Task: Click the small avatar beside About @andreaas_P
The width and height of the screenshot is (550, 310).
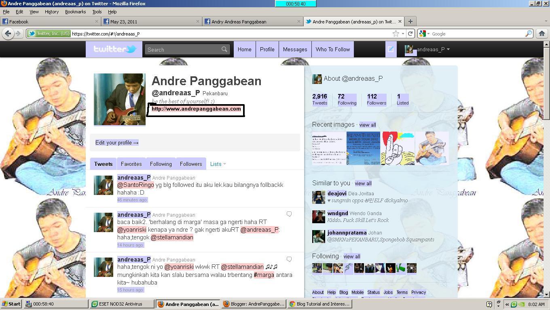Action: tap(317, 79)
